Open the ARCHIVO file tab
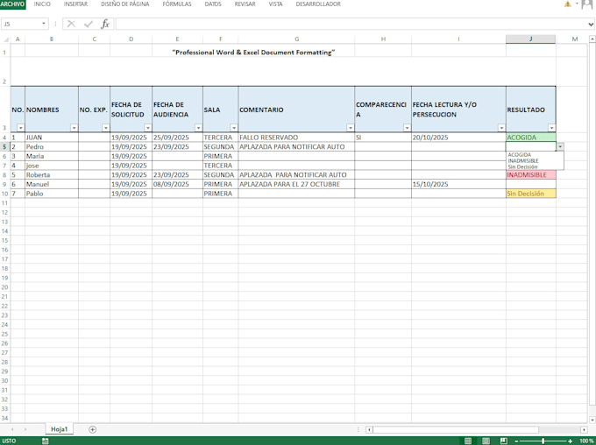Screen dimensions: 596x445 (12, 4)
